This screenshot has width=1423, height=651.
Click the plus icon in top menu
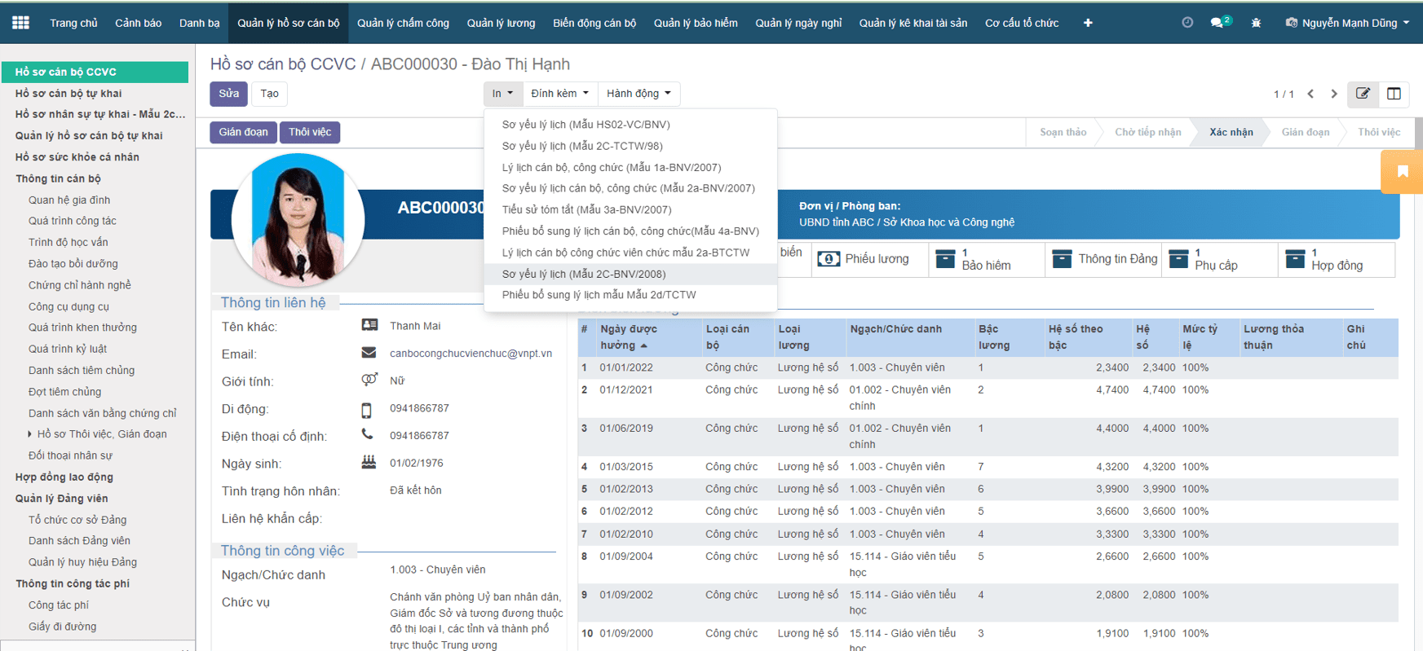[1087, 23]
